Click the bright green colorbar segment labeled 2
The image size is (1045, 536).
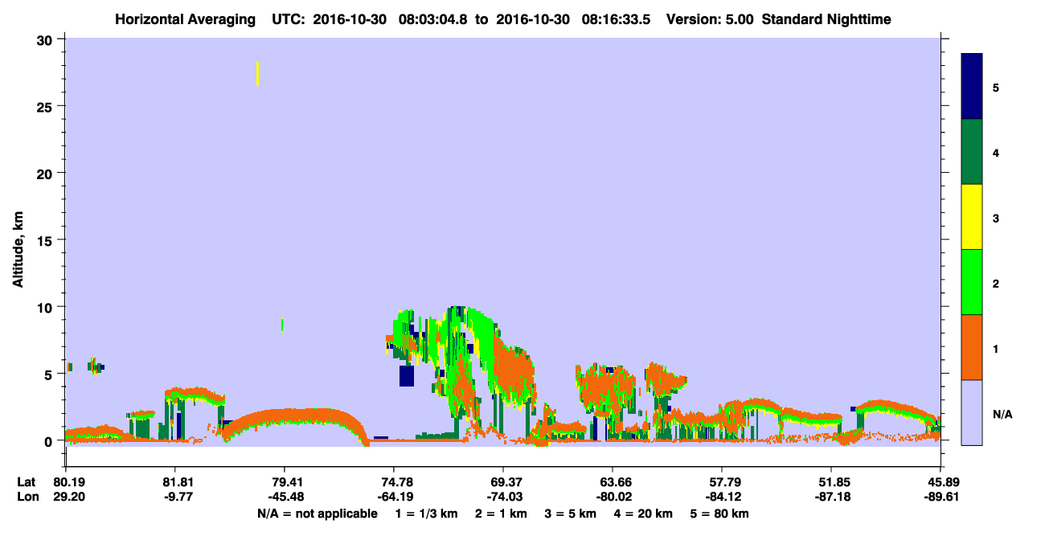point(972,282)
